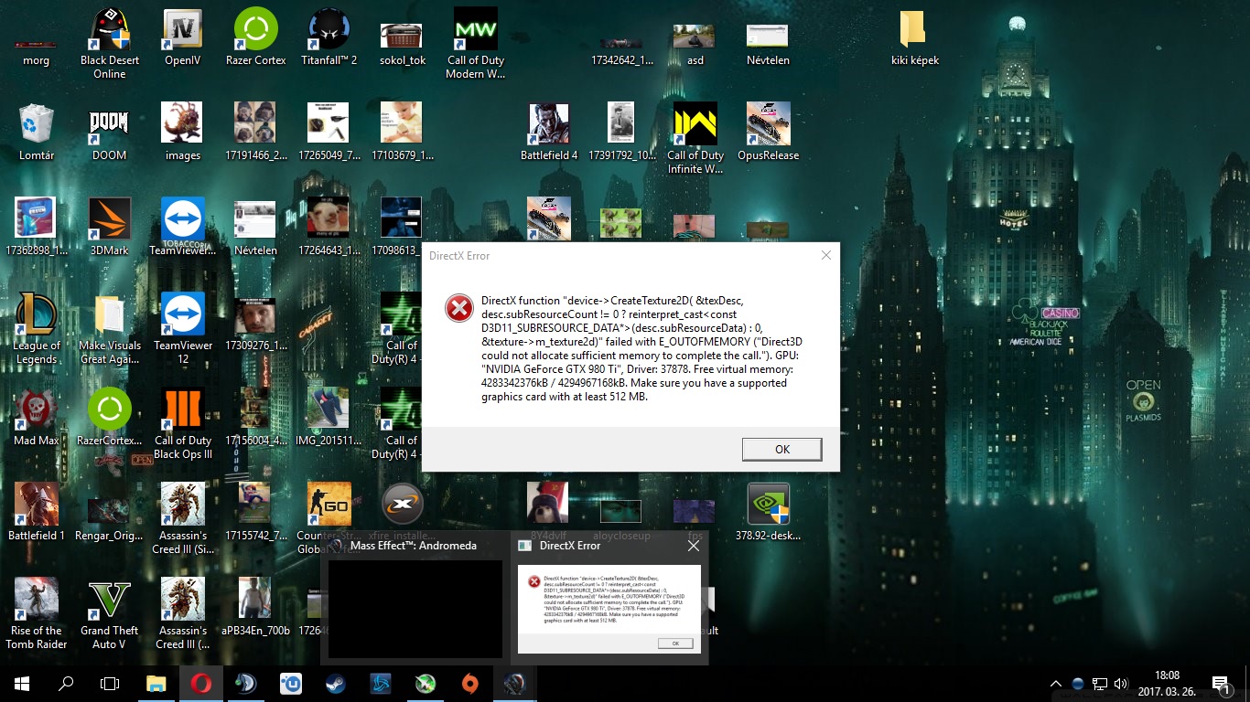The width and height of the screenshot is (1250, 702).
Task: Open Steam from the taskbar
Action: (334, 683)
